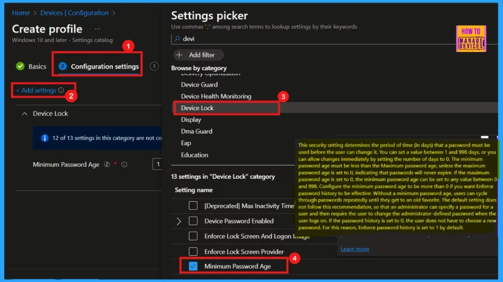This screenshot has width=503, height=282.
Task: Open the Devices | Configuration breadcrumb
Action: 74,13
